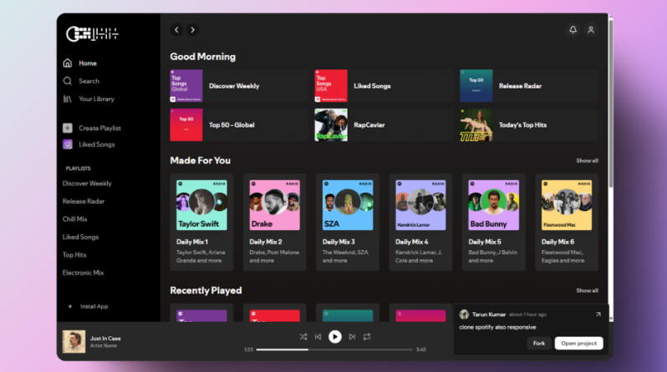The image size is (667, 372).
Task: Click the Create Playlist plus icon
Action: click(67, 128)
